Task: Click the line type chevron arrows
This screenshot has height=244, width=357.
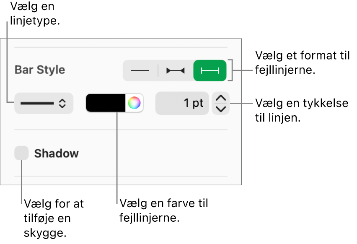Action: pyautogui.click(x=62, y=104)
